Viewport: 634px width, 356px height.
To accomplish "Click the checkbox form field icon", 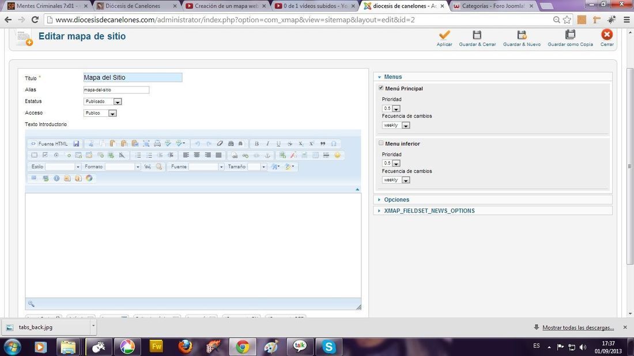I will coord(46,155).
